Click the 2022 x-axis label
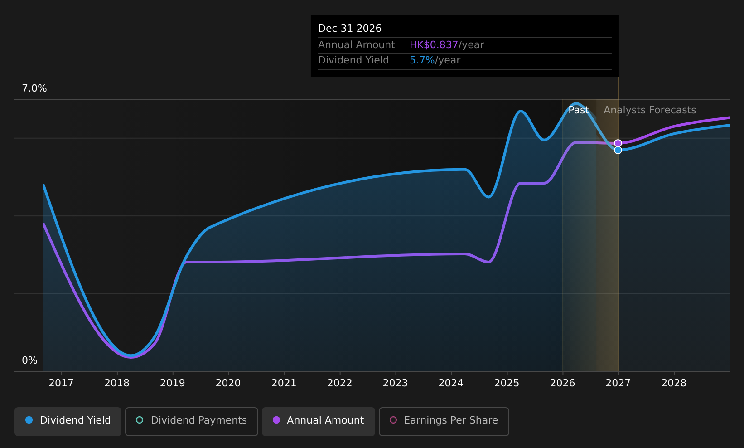Image resolution: width=744 pixels, height=448 pixels. [340, 383]
